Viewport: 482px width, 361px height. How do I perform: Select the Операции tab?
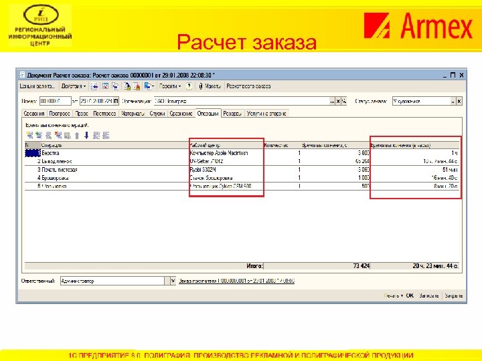click(x=208, y=114)
